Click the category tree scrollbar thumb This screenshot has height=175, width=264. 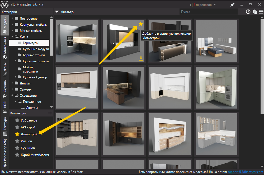51,37
